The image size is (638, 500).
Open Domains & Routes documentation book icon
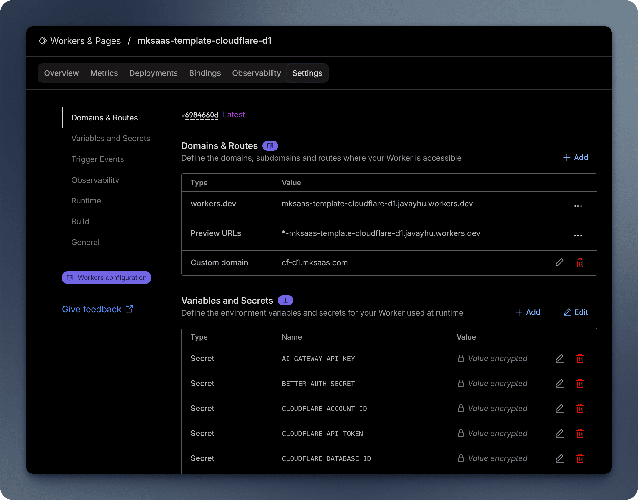[x=270, y=146]
